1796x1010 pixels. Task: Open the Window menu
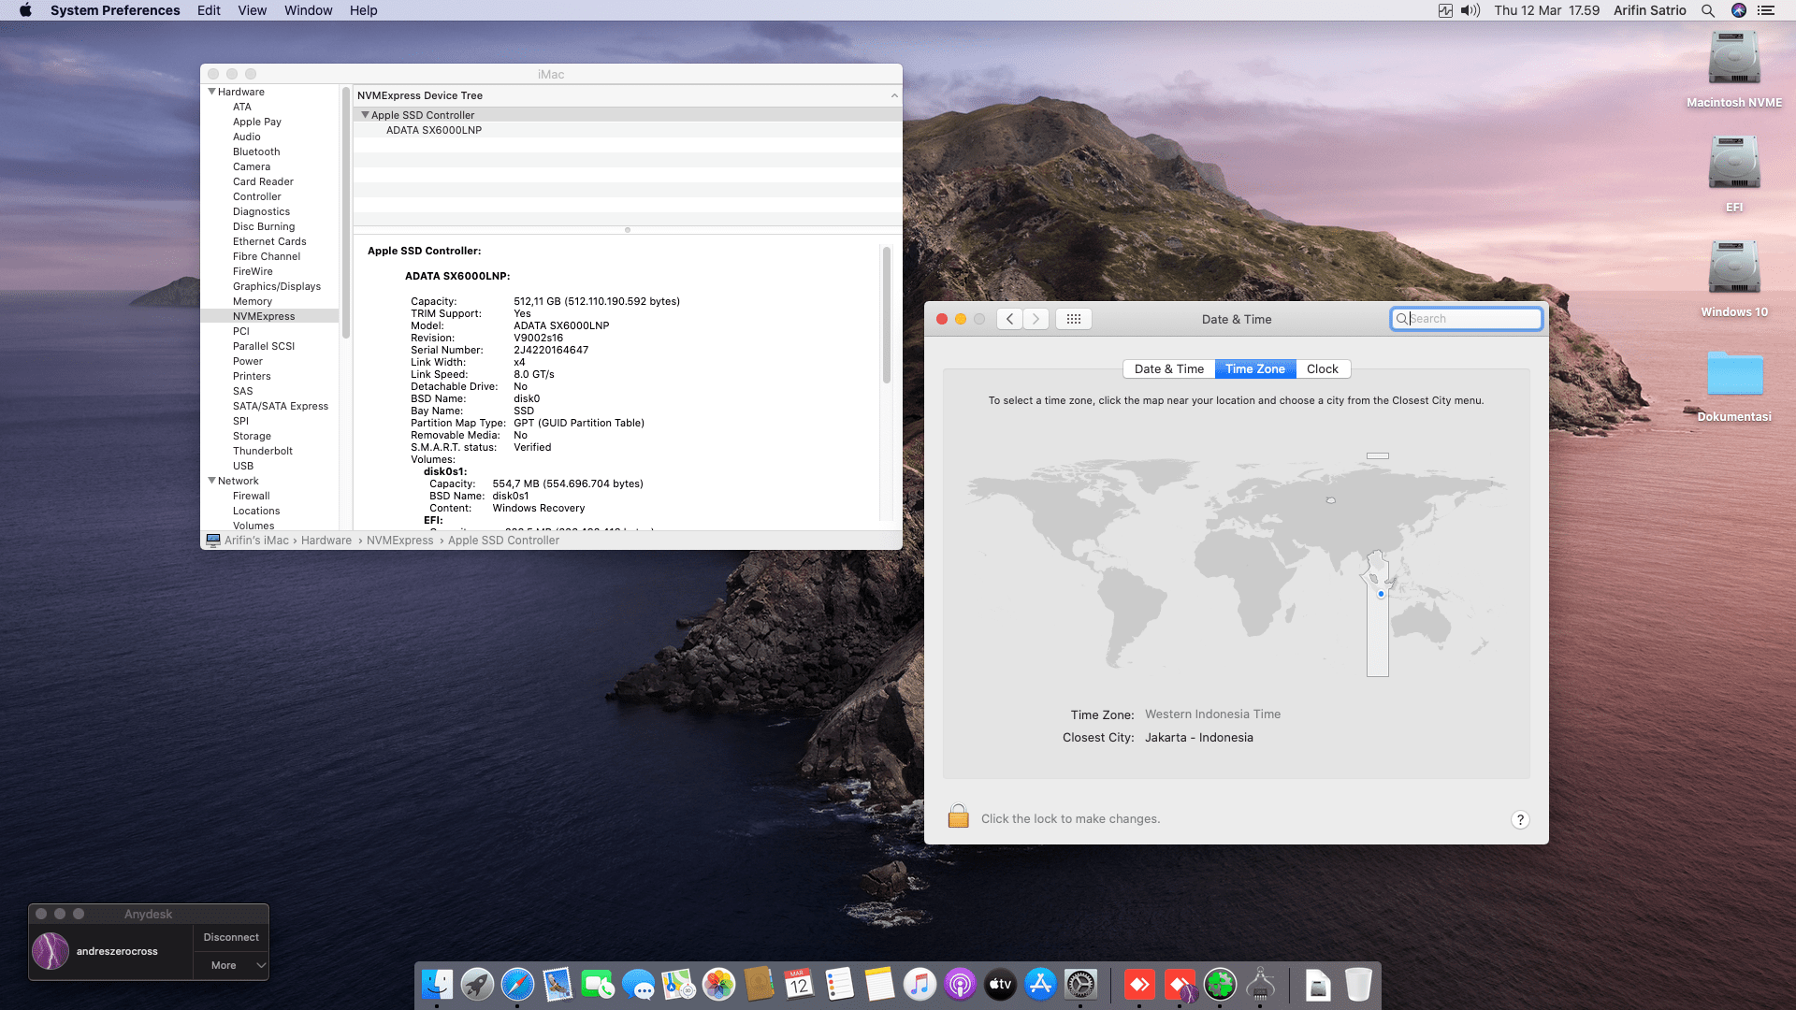[308, 10]
